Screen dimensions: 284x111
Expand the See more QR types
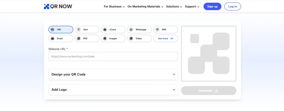pyautogui.click(x=166, y=39)
